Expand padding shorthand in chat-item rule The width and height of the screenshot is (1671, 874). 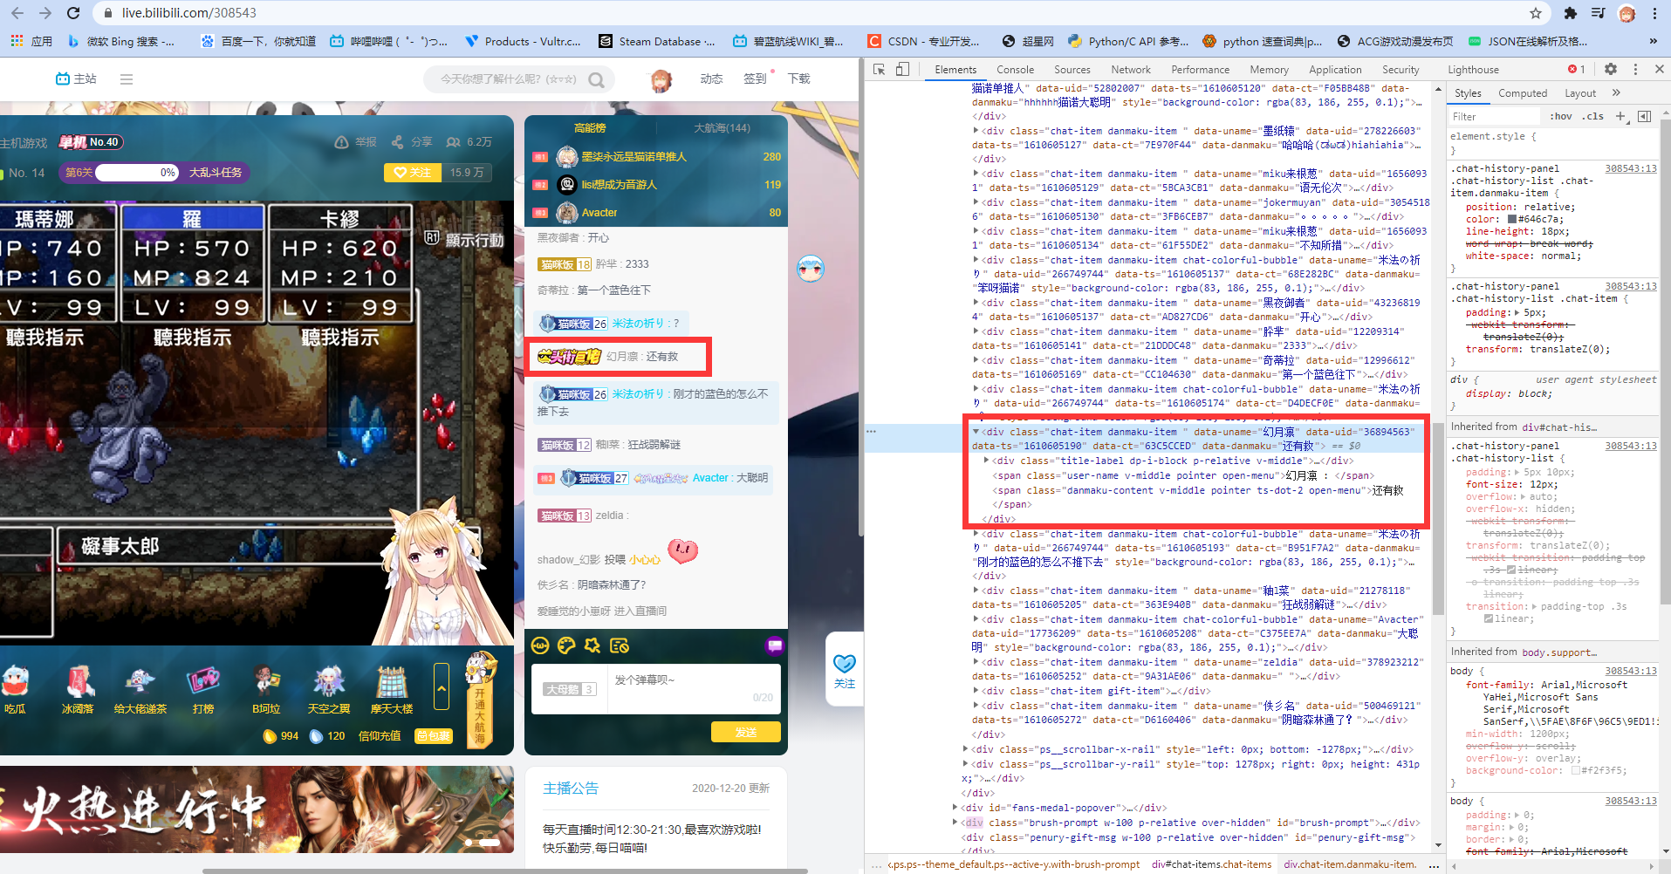click(x=1518, y=312)
